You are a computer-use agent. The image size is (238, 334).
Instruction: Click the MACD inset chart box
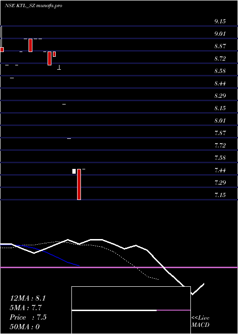click(x=131, y=310)
